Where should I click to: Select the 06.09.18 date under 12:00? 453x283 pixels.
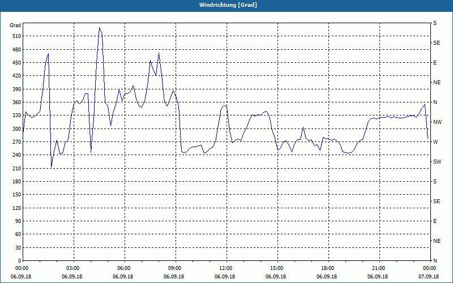pyautogui.click(x=225, y=277)
